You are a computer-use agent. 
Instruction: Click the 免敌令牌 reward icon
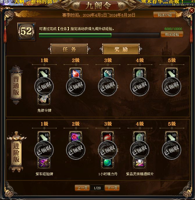pos(44,99)
